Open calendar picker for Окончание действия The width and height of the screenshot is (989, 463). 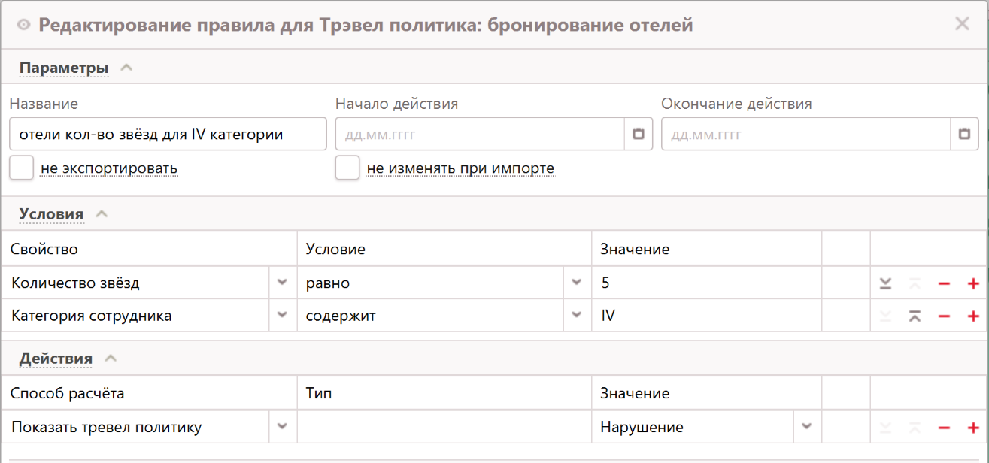(x=964, y=135)
